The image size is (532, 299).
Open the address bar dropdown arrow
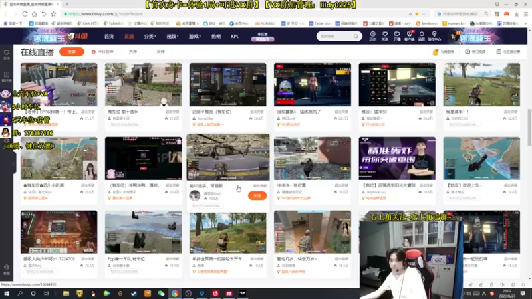(424, 14)
